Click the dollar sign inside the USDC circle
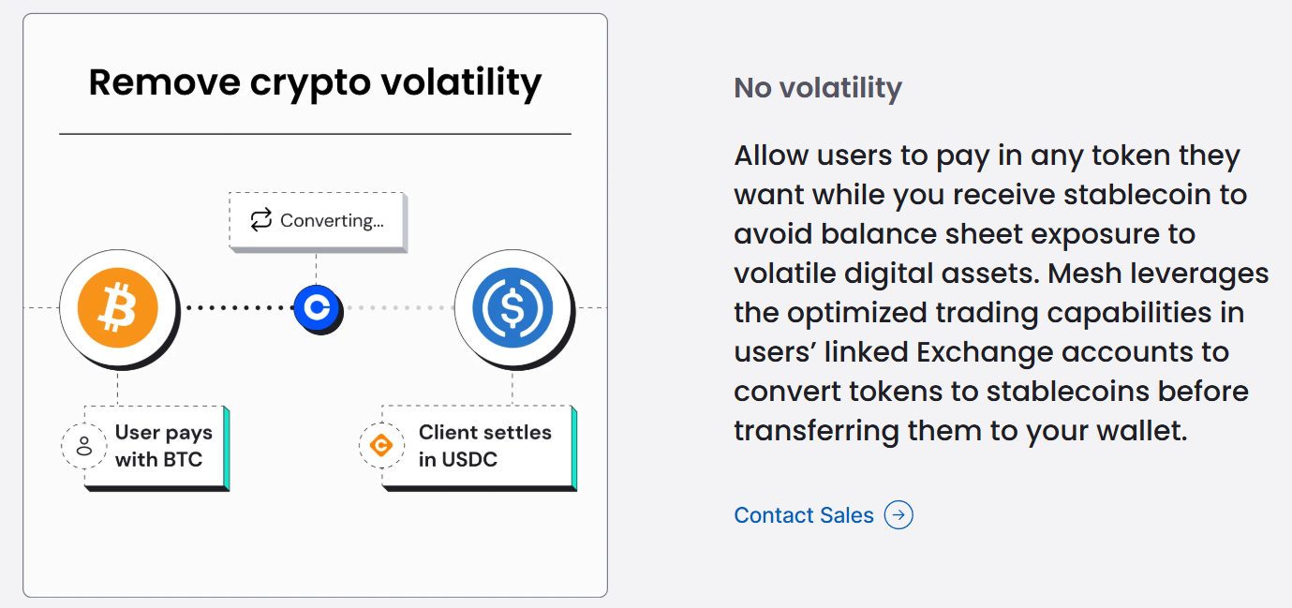The width and height of the screenshot is (1292, 608). 513,307
